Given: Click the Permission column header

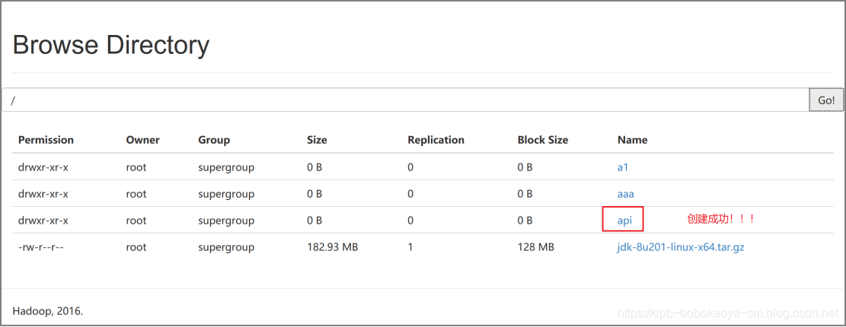Looking at the screenshot, I should (46, 140).
